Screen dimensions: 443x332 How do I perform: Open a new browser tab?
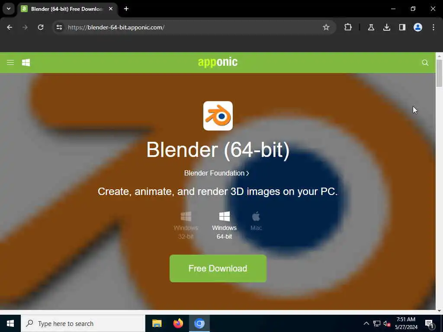coord(126,9)
